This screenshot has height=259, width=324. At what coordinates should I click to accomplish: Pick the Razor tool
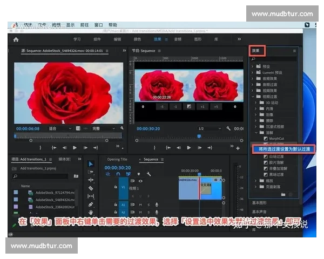(x=91, y=188)
